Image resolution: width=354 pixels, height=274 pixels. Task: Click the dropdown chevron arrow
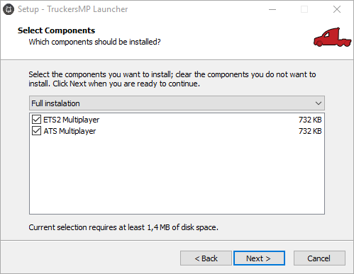pos(319,103)
